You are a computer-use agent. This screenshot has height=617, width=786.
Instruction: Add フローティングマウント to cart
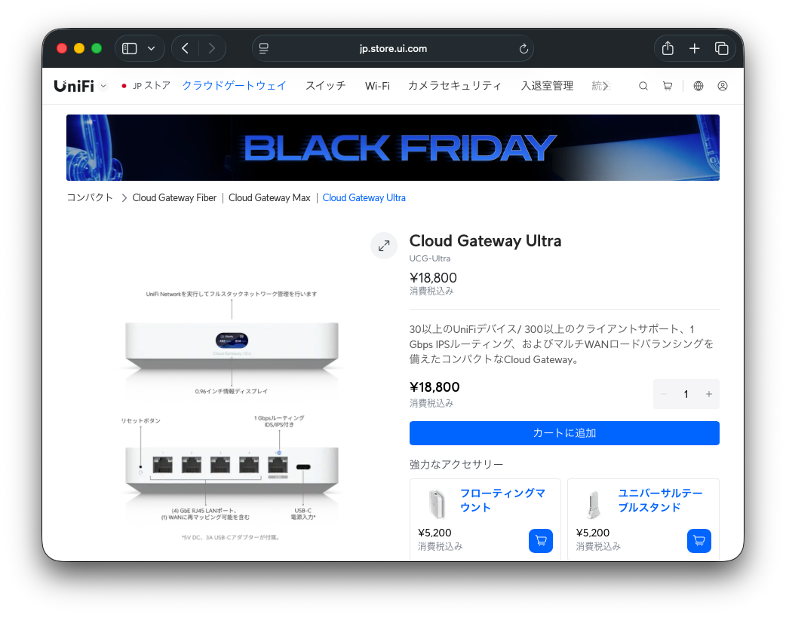[x=540, y=540]
